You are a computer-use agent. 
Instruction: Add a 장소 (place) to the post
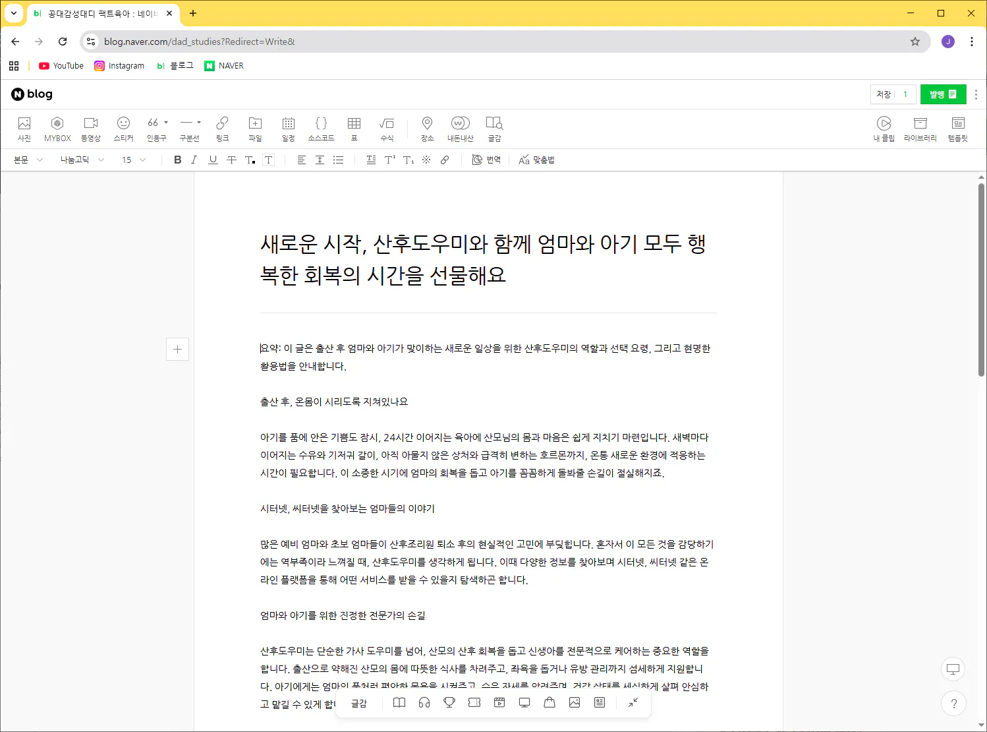point(427,129)
